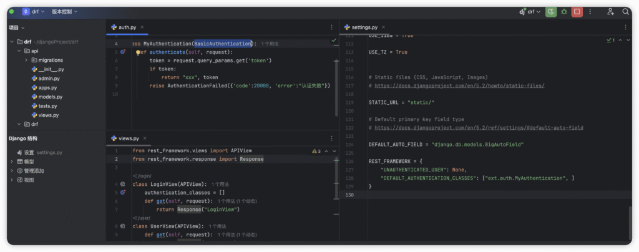Open the Django static-files documentation link
The image size is (639, 252).
460,85
